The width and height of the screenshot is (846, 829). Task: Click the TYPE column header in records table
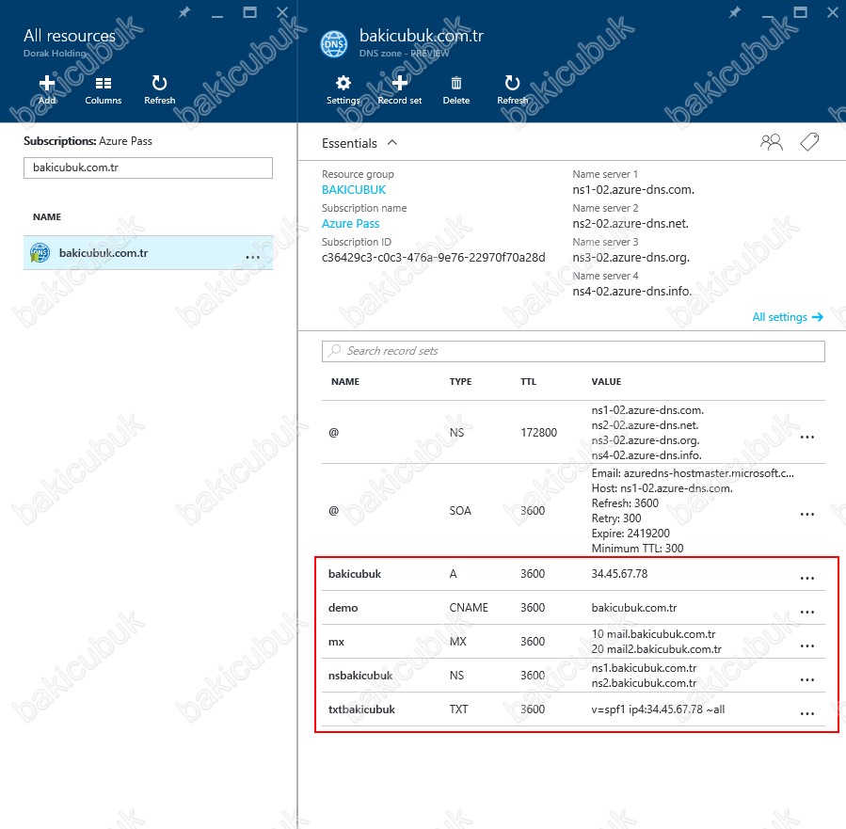461,382
